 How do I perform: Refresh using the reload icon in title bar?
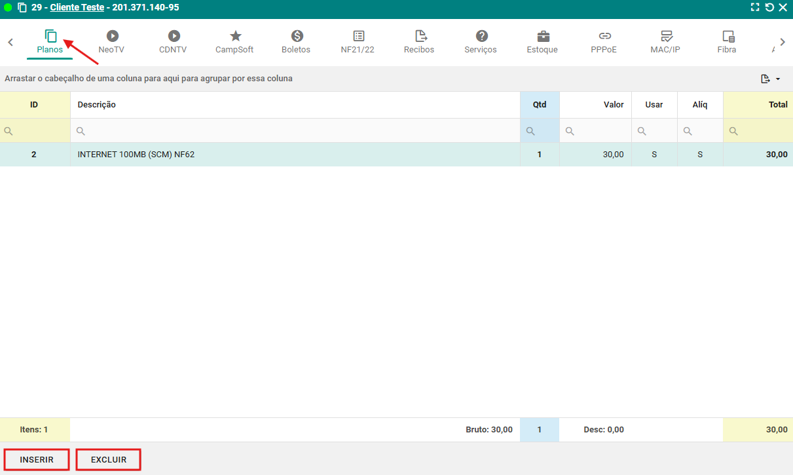click(x=769, y=8)
